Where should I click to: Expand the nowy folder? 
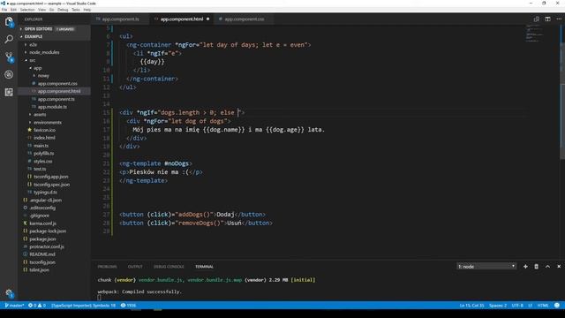pos(43,76)
